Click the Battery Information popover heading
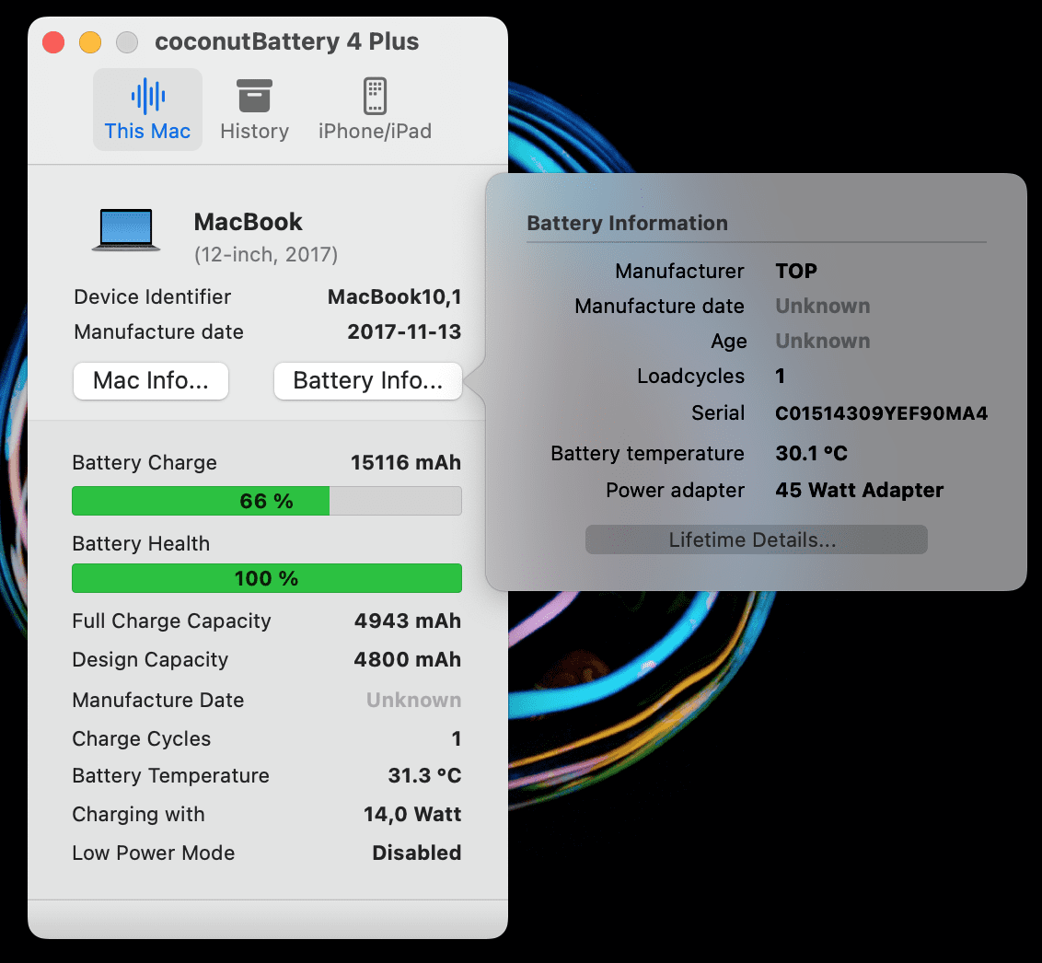This screenshot has width=1042, height=963. [628, 224]
